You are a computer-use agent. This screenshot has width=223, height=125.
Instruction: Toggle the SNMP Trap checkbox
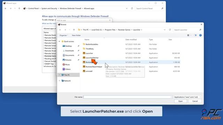click(44, 64)
